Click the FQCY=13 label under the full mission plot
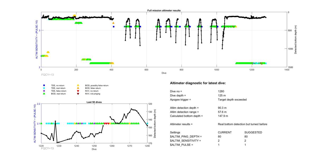 point(47,75)
